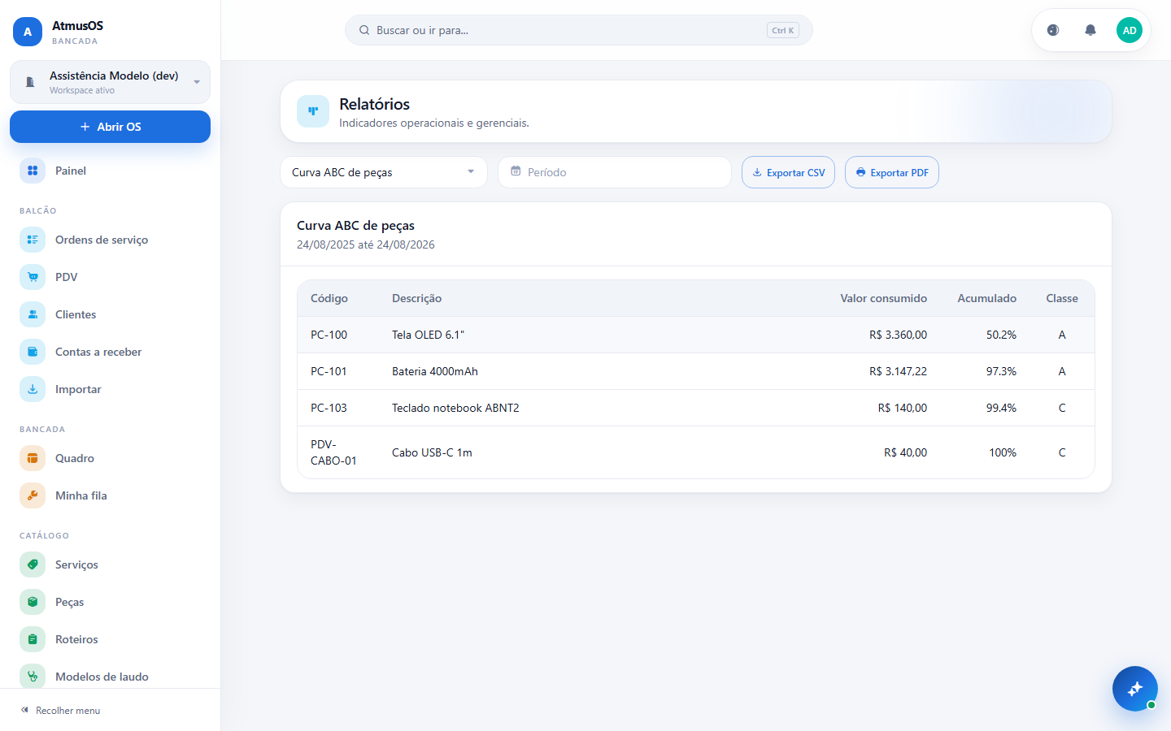
Task: Click the Acumulado column header
Action: click(x=986, y=298)
